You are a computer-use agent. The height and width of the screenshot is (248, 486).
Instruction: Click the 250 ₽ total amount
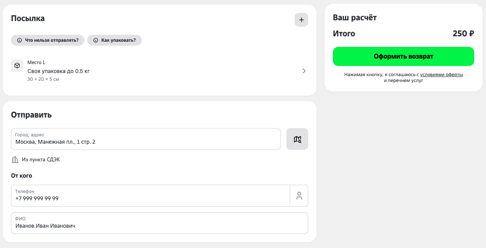pyautogui.click(x=463, y=34)
